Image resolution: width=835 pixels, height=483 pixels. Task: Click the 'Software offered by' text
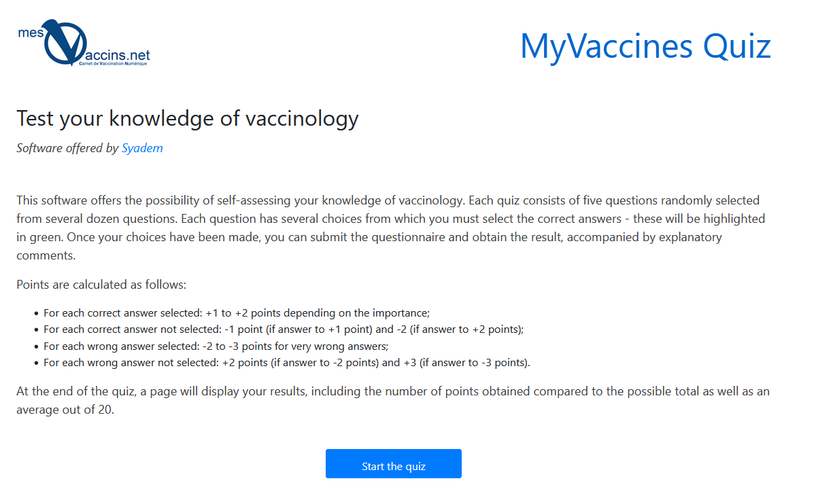point(67,147)
